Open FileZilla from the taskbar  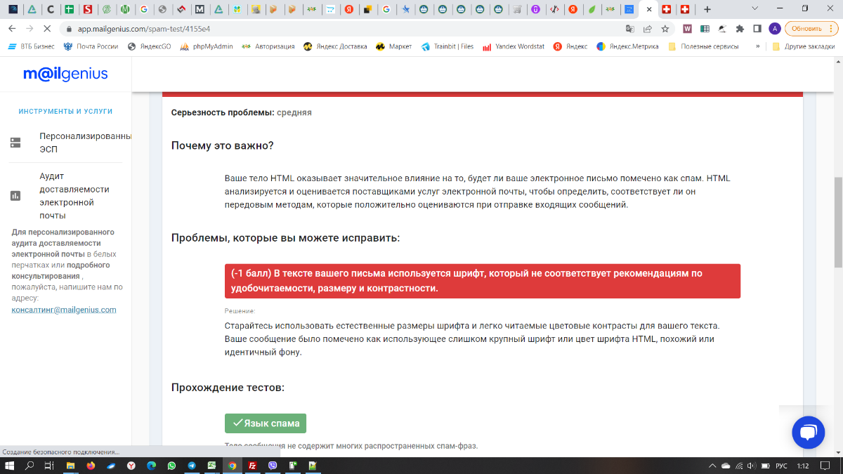tap(252, 466)
